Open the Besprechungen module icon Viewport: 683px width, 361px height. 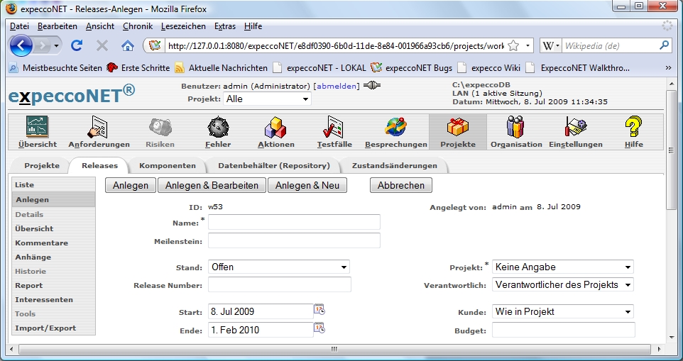(x=395, y=128)
